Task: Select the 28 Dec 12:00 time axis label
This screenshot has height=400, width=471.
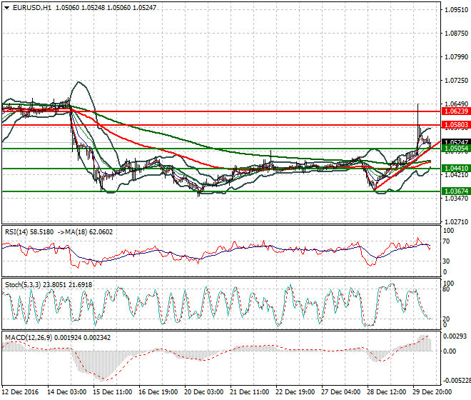Action: 386,392
